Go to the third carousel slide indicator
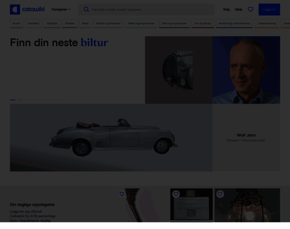Viewport: 290px width, 229px height. (x=31, y=100)
